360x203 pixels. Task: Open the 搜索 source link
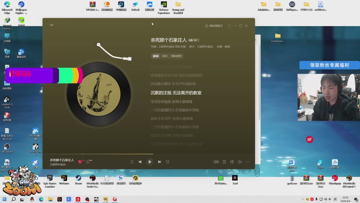click(x=227, y=46)
